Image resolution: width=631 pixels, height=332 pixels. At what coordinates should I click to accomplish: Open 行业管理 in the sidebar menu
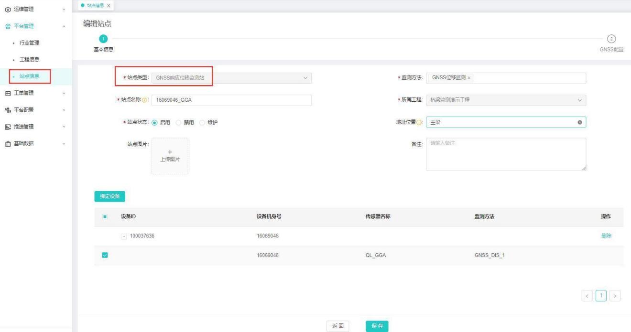pyautogui.click(x=30, y=43)
